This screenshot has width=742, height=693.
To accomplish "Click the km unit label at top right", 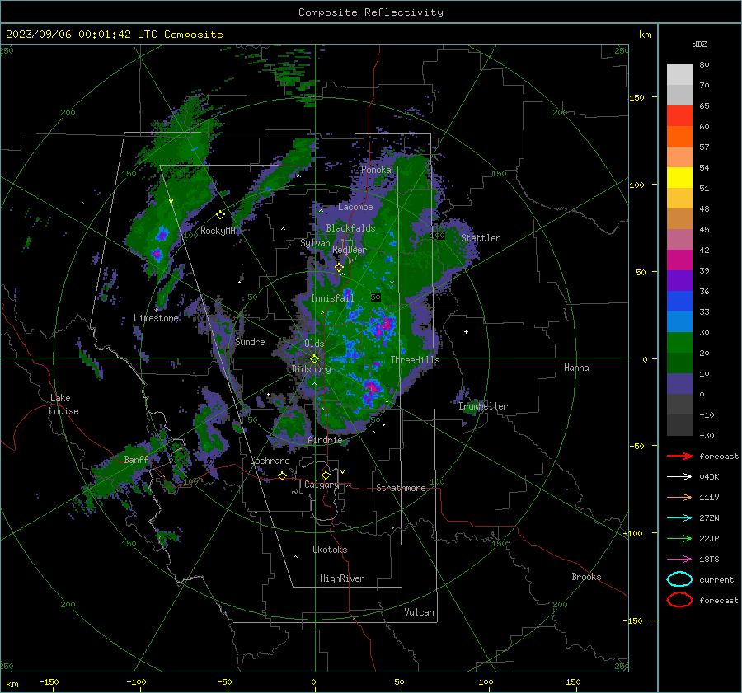I will (x=645, y=35).
